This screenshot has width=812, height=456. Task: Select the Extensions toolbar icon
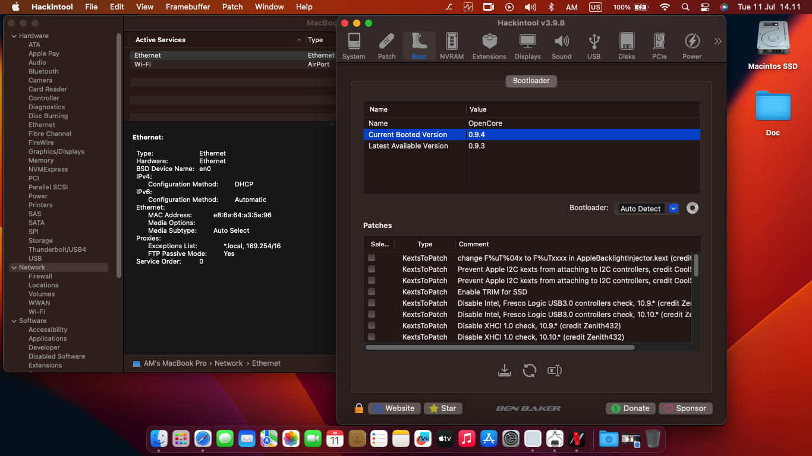[489, 46]
